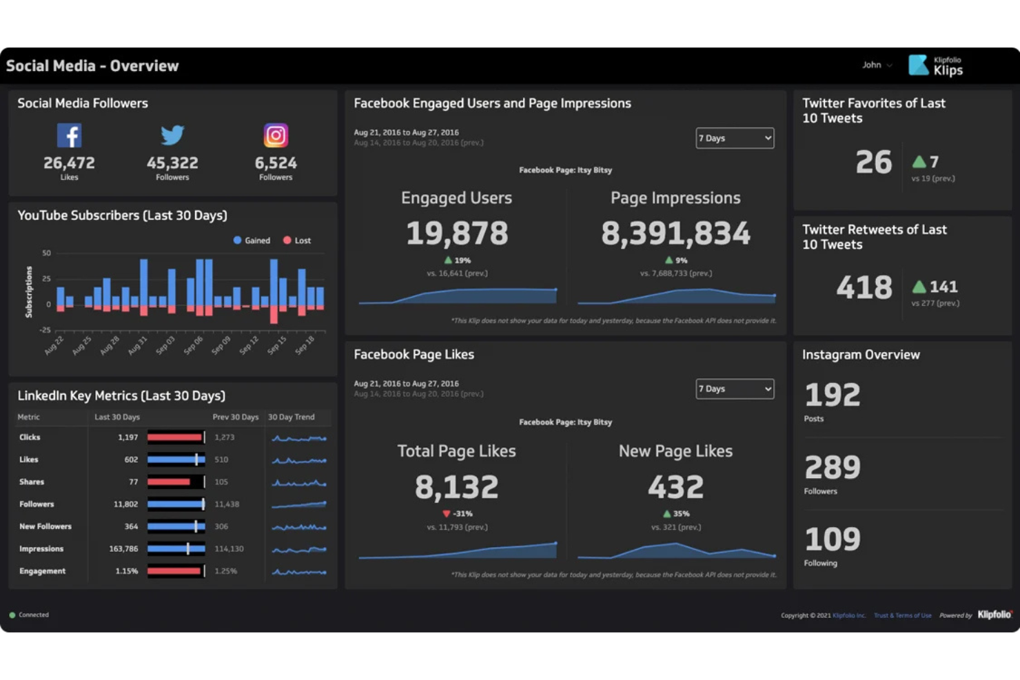This screenshot has height=680, width=1020.
Task: Click the 418 Twitter Retweets value
Action: pos(864,287)
